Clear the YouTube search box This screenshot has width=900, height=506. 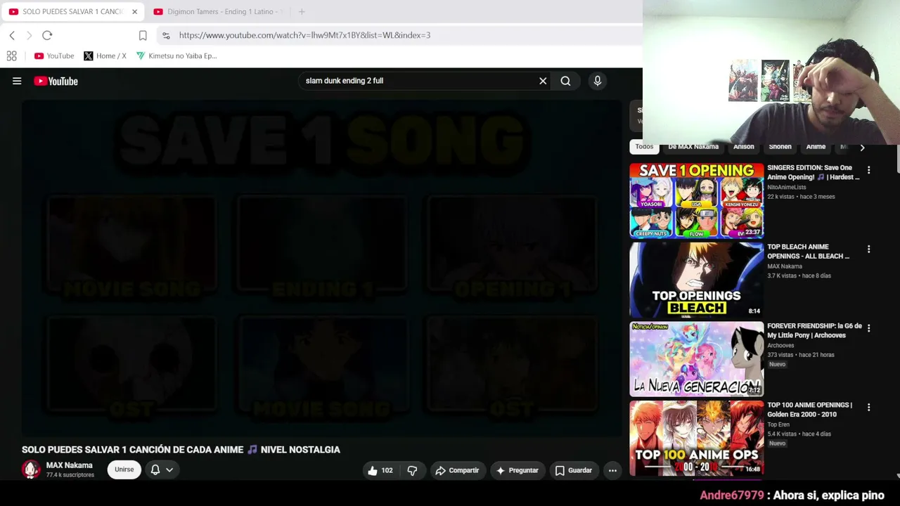point(543,81)
